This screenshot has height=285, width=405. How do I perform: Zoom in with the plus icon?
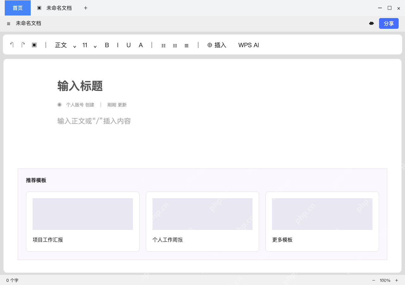(x=396, y=280)
